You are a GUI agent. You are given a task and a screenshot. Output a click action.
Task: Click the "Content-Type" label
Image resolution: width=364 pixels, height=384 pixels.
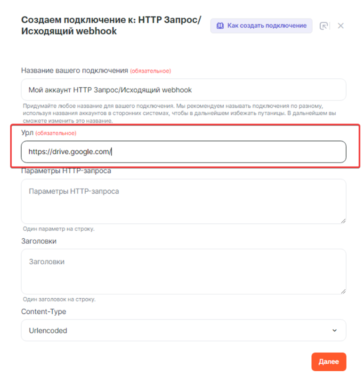tap(43, 311)
